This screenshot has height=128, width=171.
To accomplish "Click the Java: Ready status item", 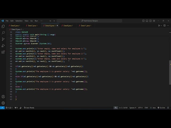I will tap(29, 108).
